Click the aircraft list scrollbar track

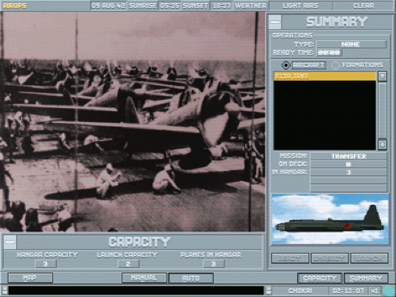[x=382, y=110]
